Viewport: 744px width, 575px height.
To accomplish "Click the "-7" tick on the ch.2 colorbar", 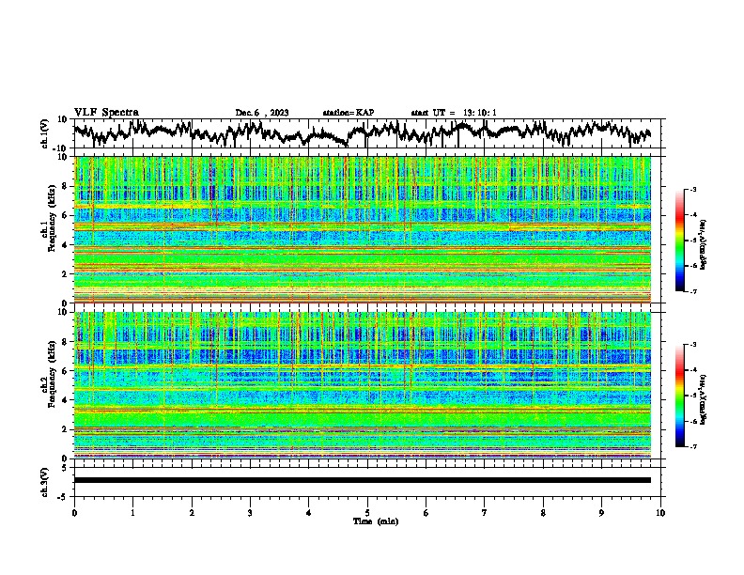I will click(693, 446).
